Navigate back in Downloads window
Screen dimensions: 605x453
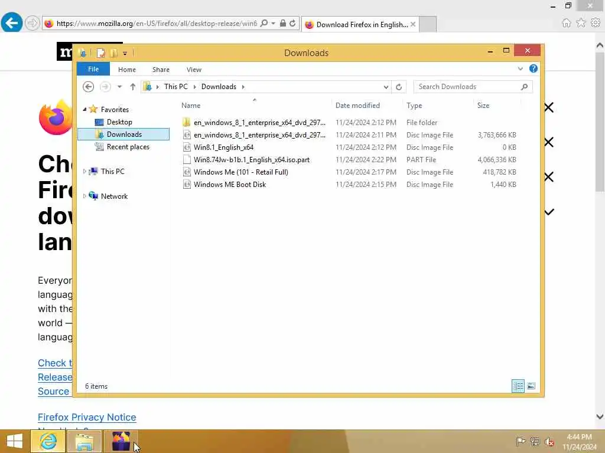[89, 87]
